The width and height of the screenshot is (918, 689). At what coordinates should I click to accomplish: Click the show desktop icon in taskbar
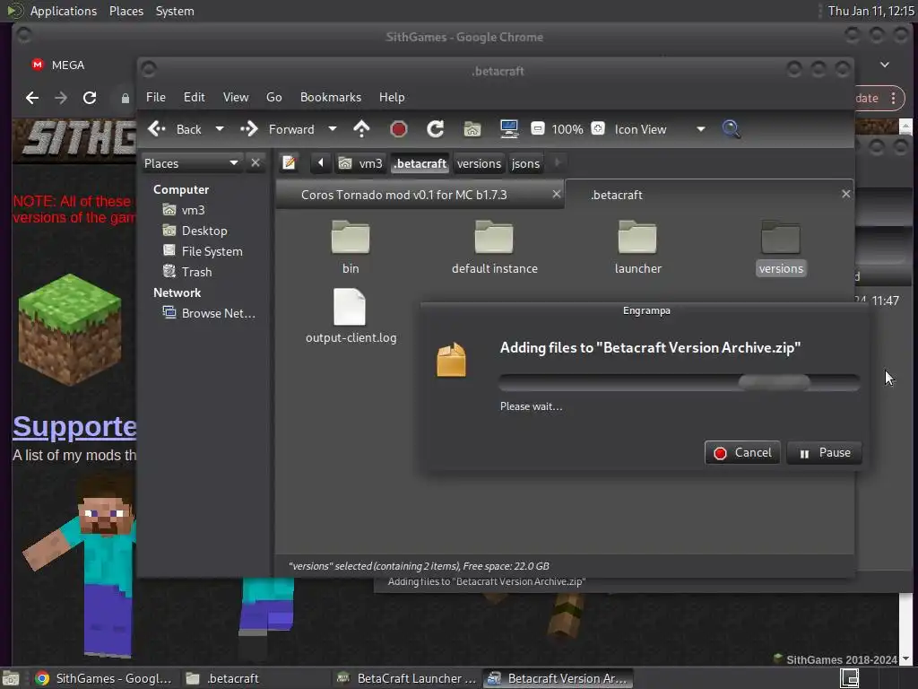point(11,678)
